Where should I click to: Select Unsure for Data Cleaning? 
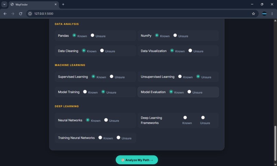click(102, 50)
